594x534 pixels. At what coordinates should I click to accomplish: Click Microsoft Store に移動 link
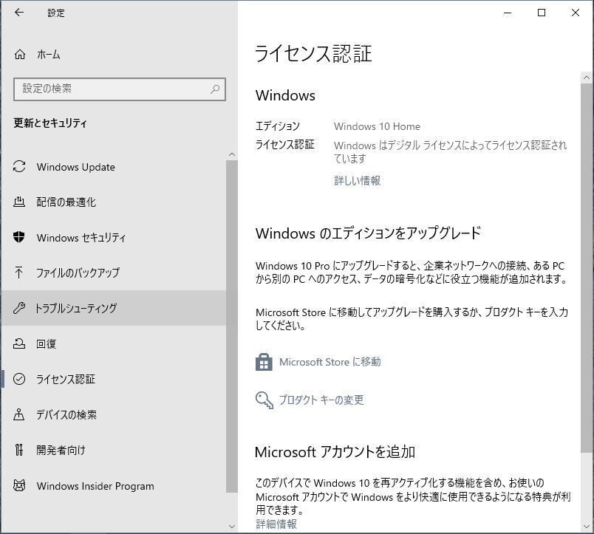[x=330, y=362]
